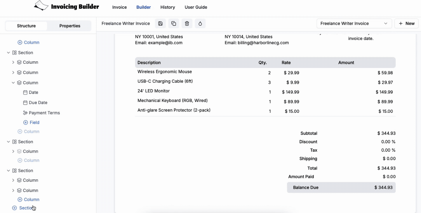Click add Column link above add Section

(28, 200)
